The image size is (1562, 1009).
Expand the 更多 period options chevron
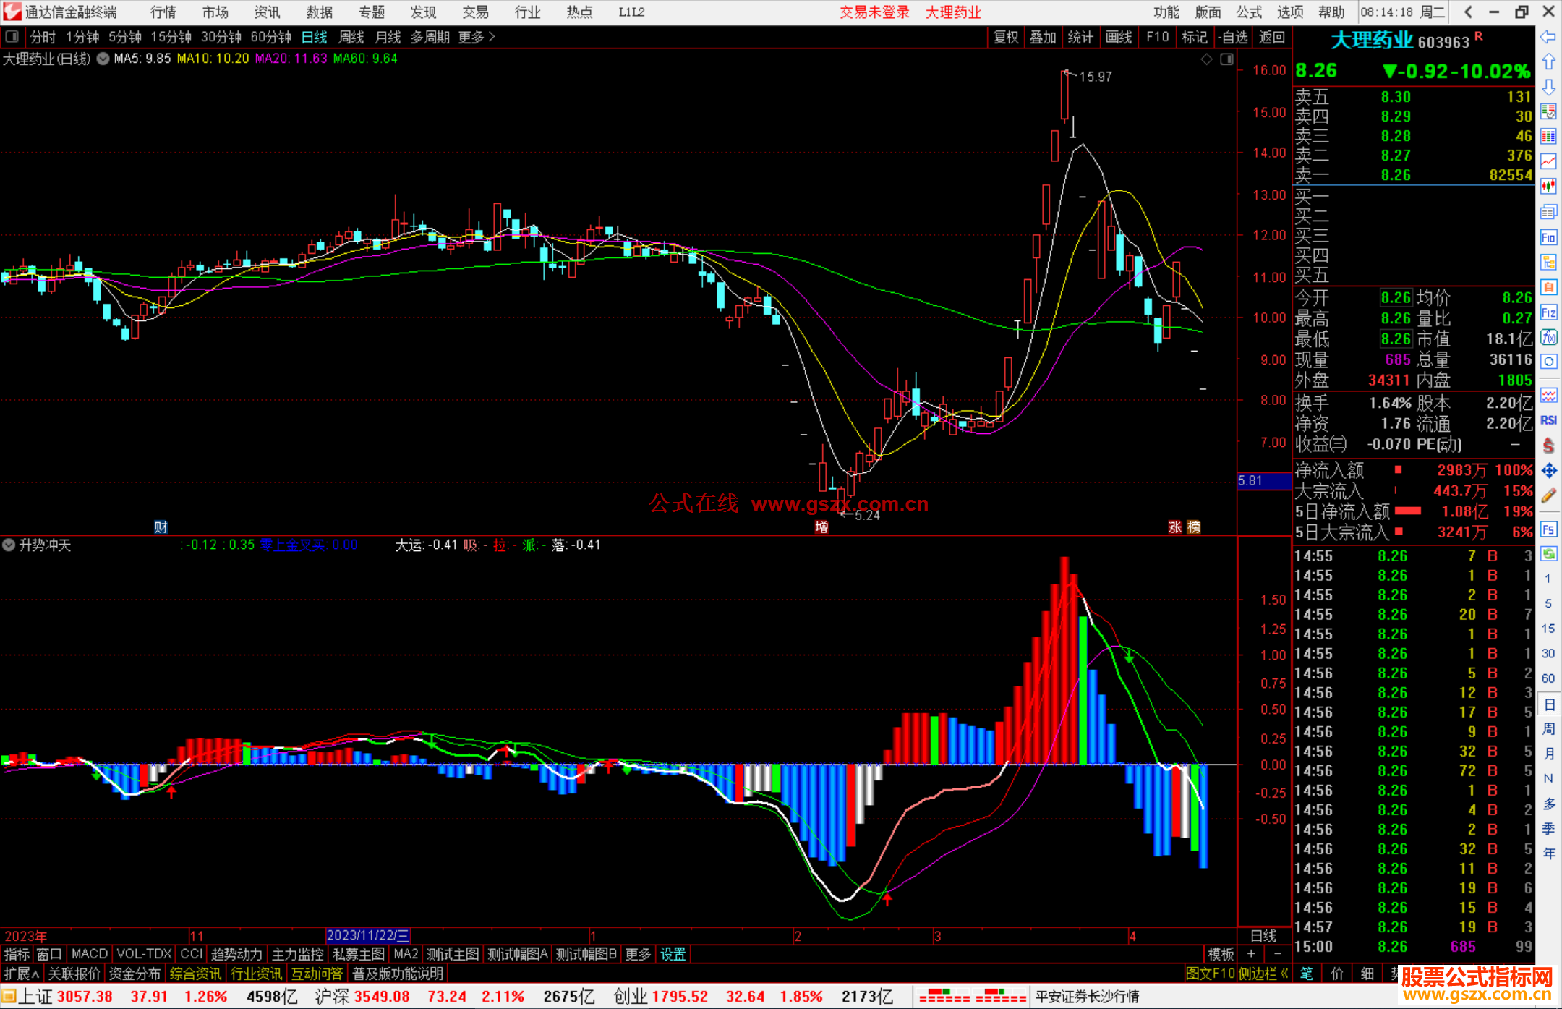(492, 37)
